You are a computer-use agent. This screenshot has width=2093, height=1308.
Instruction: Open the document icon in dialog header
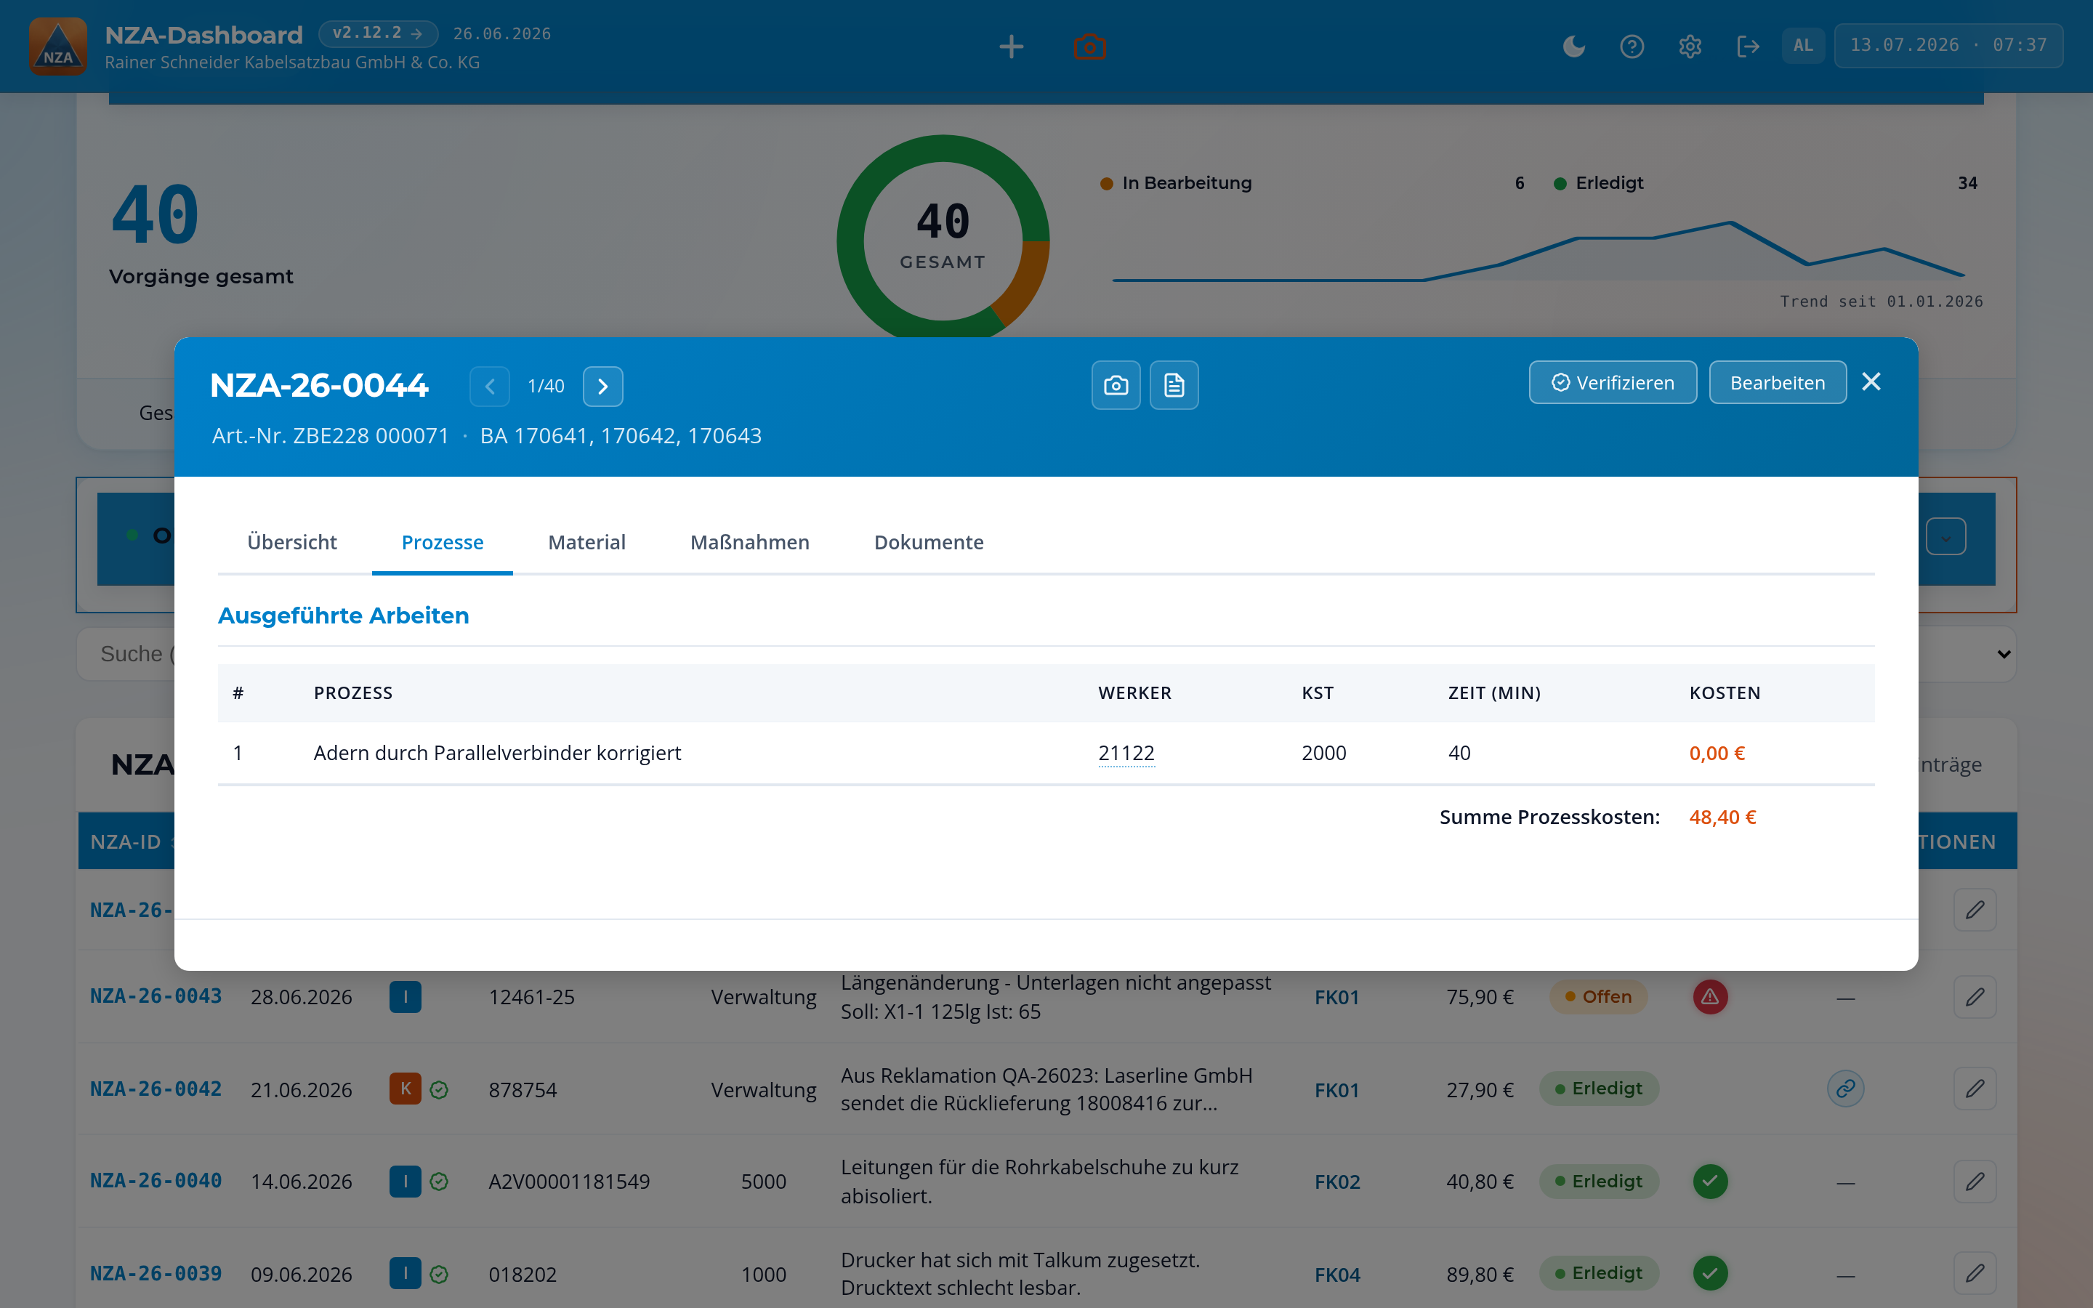[1174, 385]
